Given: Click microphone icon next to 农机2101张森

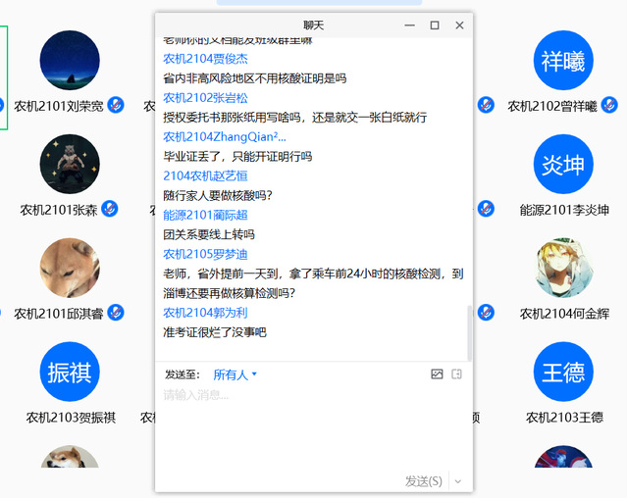Looking at the screenshot, I should point(110,209).
